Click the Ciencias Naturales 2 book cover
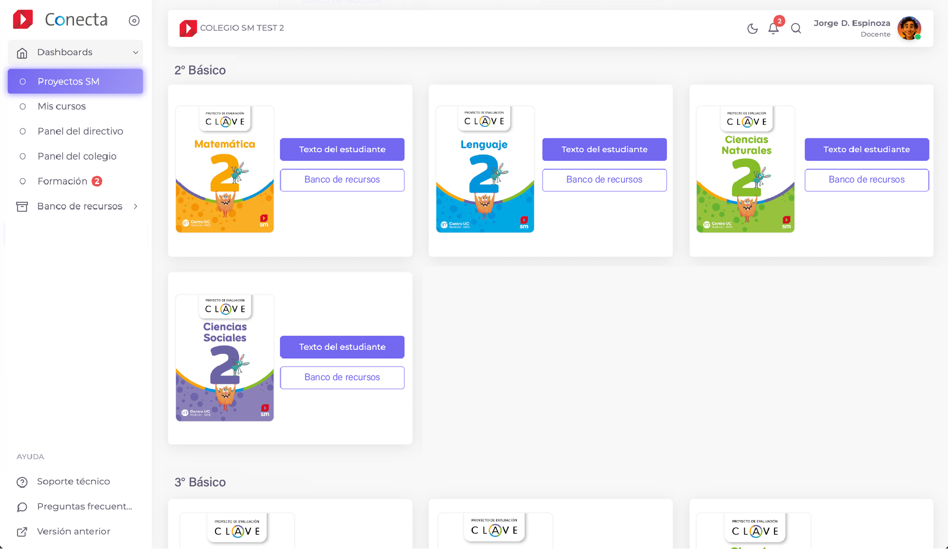 point(745,169)
